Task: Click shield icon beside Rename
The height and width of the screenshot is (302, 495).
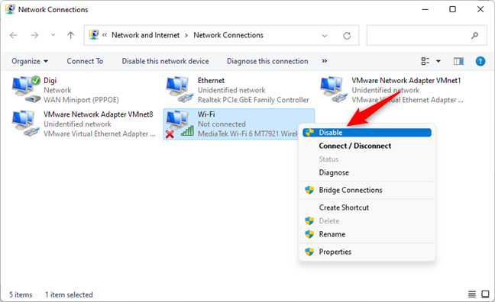Action: tap(309, 234)
